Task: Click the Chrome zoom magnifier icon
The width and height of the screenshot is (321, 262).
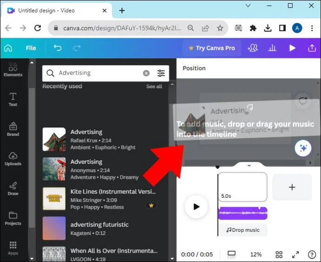Action: (x=190, y=28)
